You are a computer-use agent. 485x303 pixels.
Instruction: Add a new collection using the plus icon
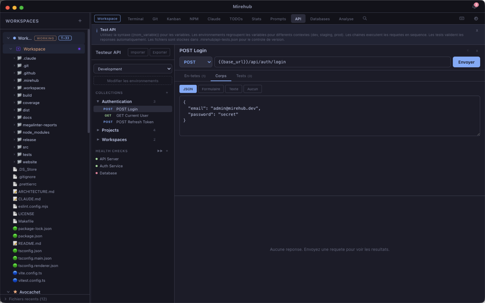pos(167,93)
